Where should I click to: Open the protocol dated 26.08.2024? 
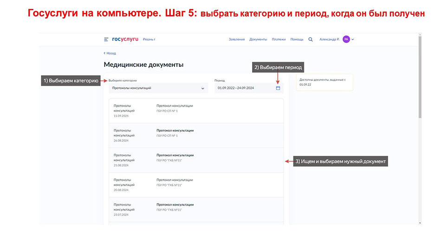tap(195, 135)
